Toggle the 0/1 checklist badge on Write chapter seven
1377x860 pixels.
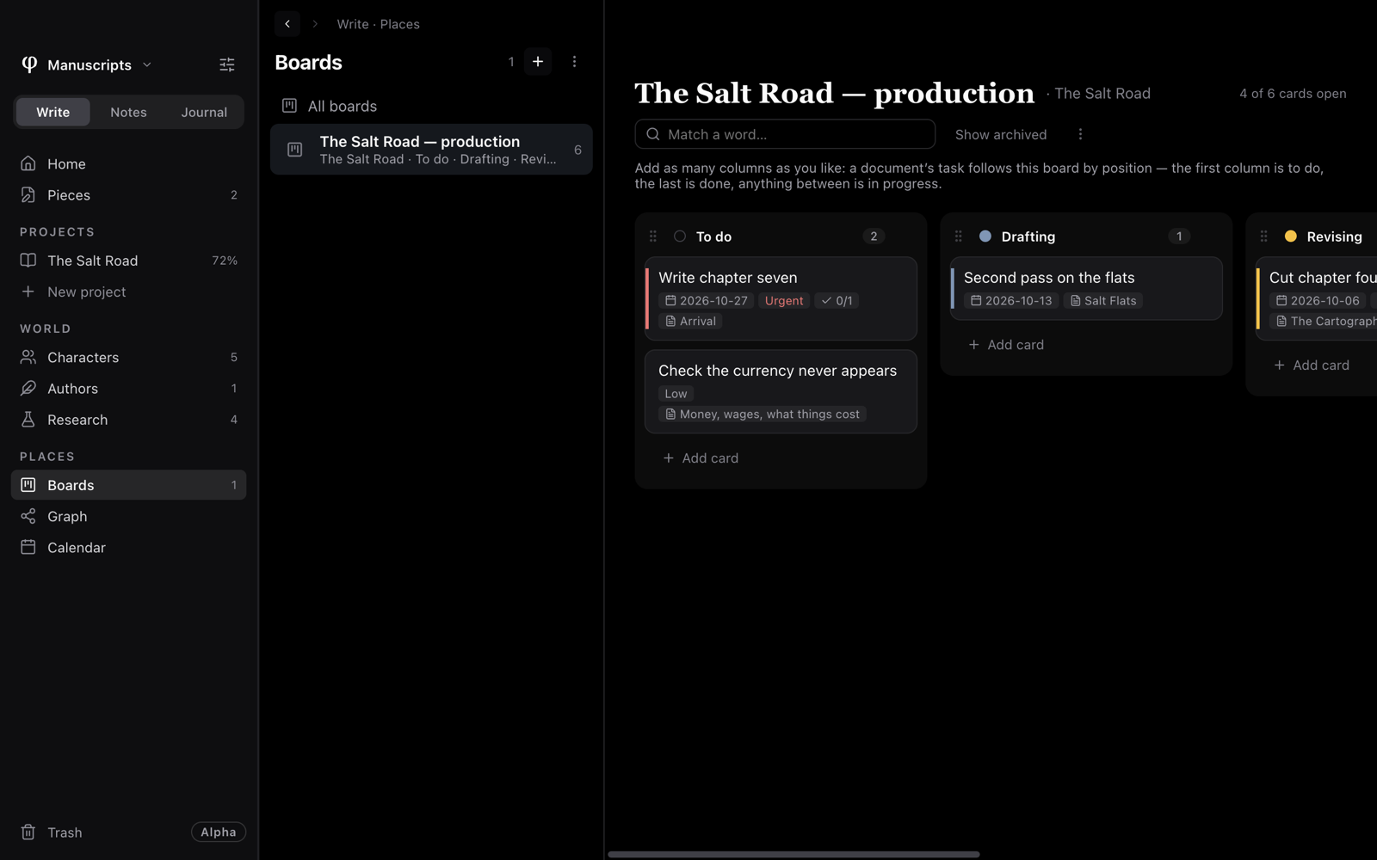[x=837, y=300]
